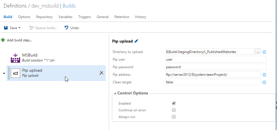Click info icon next to Ftp address
This screenshot has width=277, height=130.
point(264,75)
